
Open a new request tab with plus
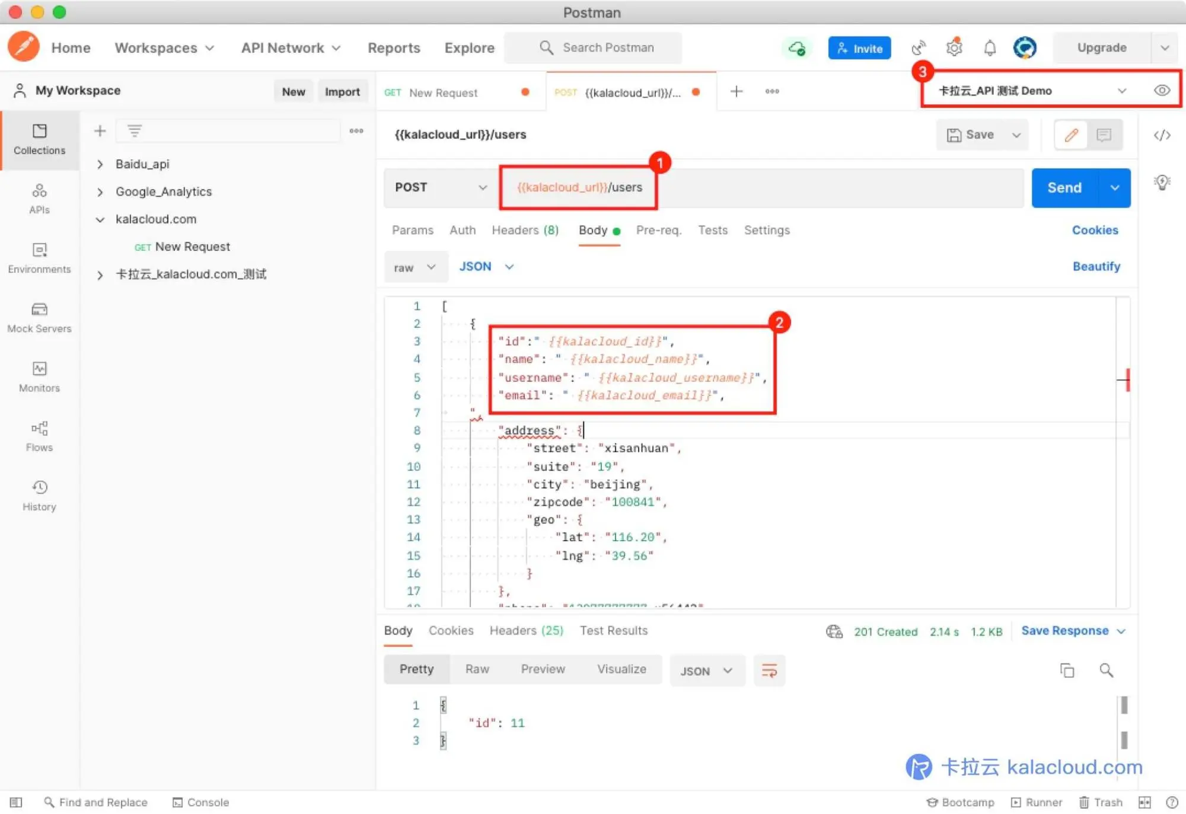(x=736, y=91)
